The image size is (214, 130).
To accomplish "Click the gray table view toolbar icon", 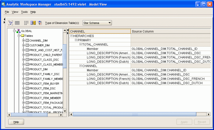I will pyautogui.click(x=17, y=23).
